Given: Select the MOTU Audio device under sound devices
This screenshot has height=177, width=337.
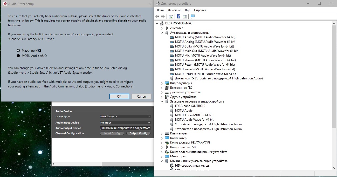Looking at the screenshot, I should coord(184,111).
